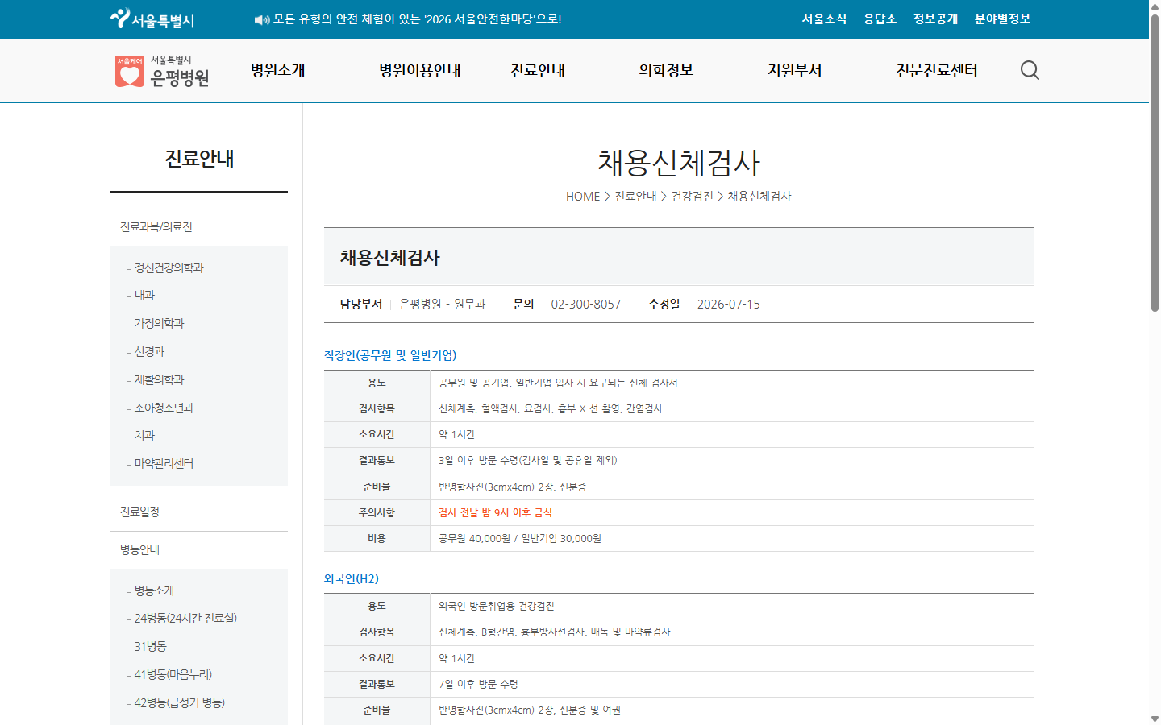Open the 병원이용안내 menu
This screenshot has width=1161, height=725.
(x=420, y=70)
